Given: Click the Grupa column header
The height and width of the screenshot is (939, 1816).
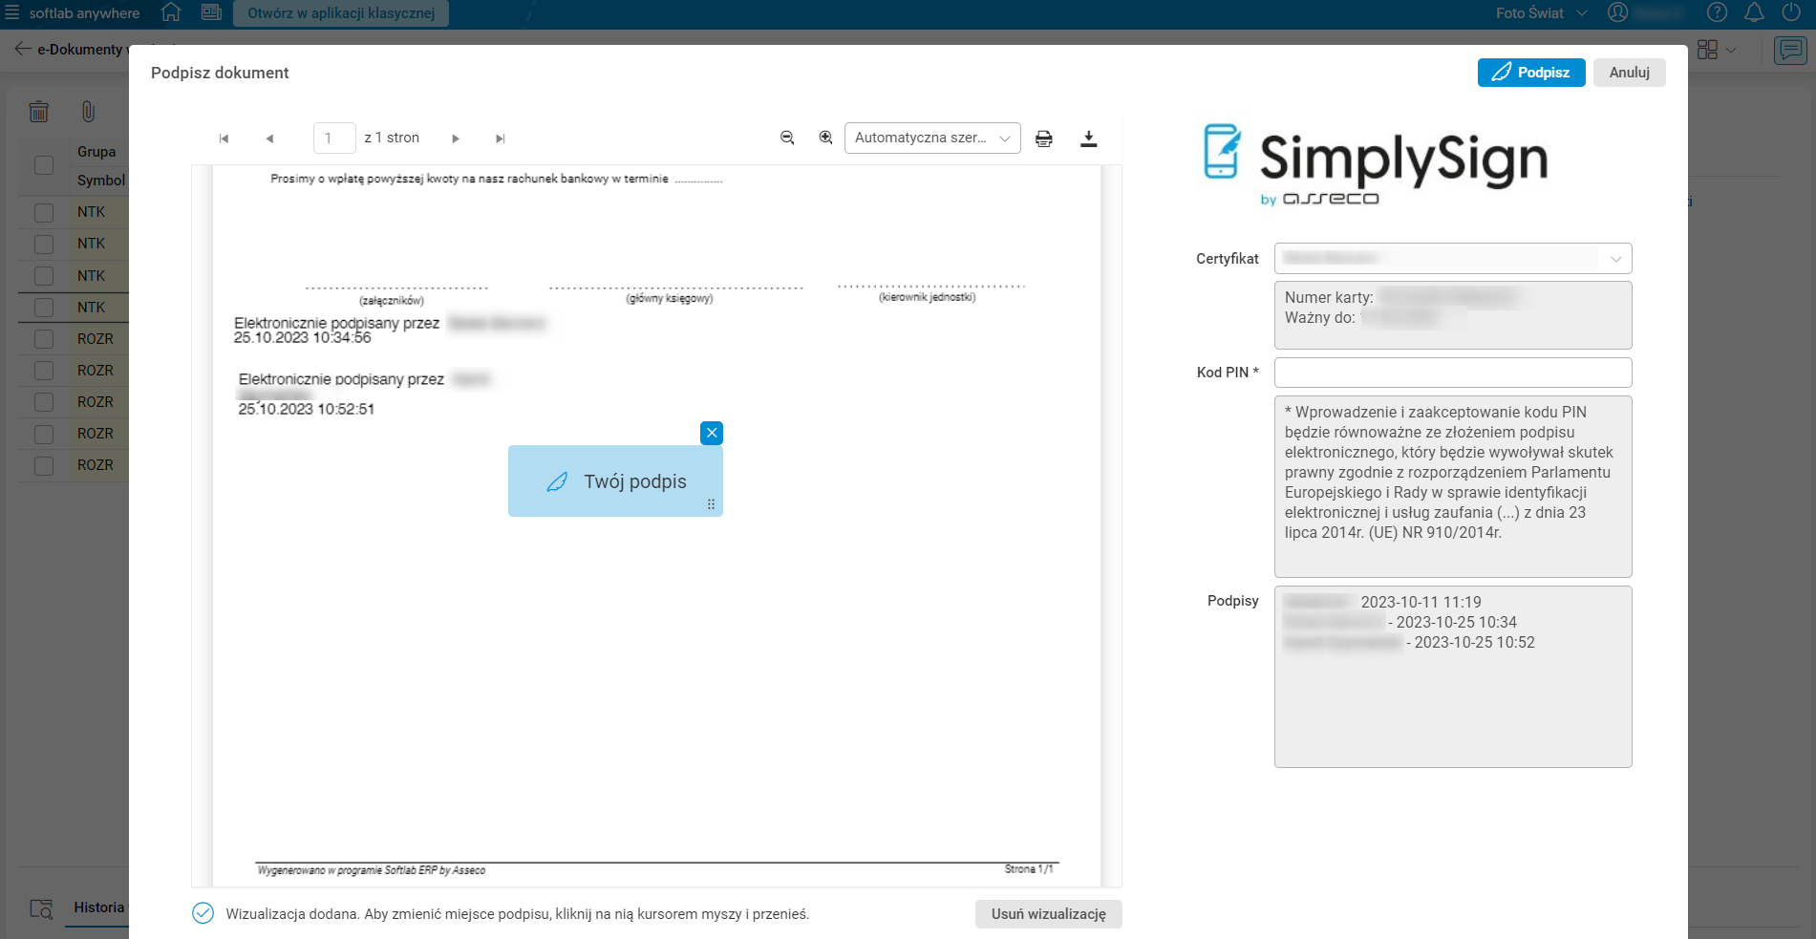Looking at the screenshot, I should (x=96, y=152).
